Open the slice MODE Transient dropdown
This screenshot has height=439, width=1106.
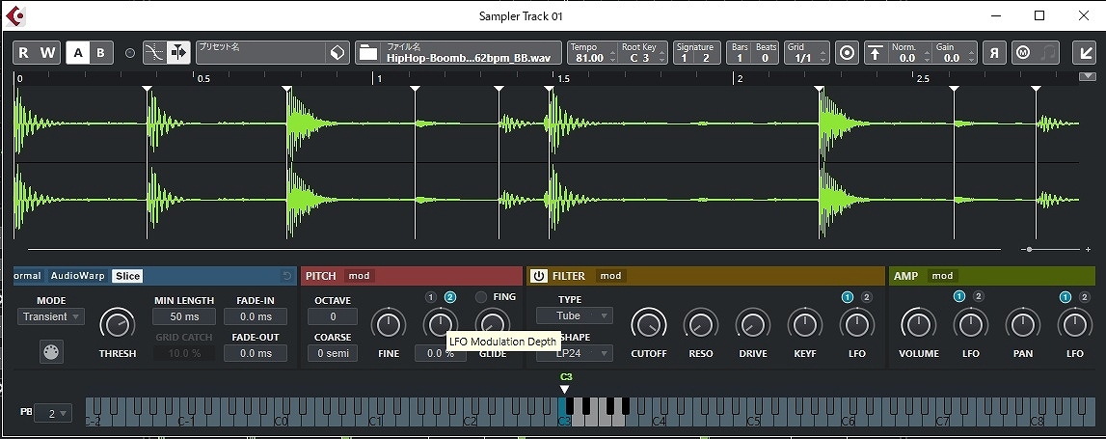click(51, 316)
